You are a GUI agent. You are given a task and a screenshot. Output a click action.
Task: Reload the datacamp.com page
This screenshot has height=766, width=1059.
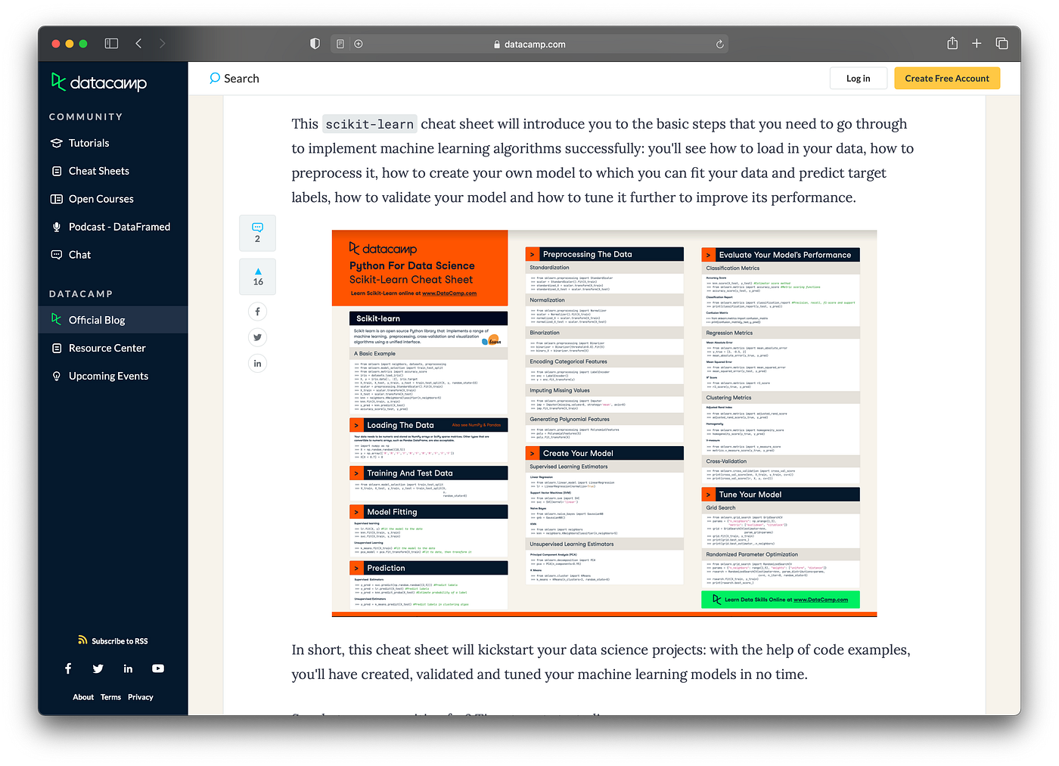pyautogui.click(x=719, y=44)
